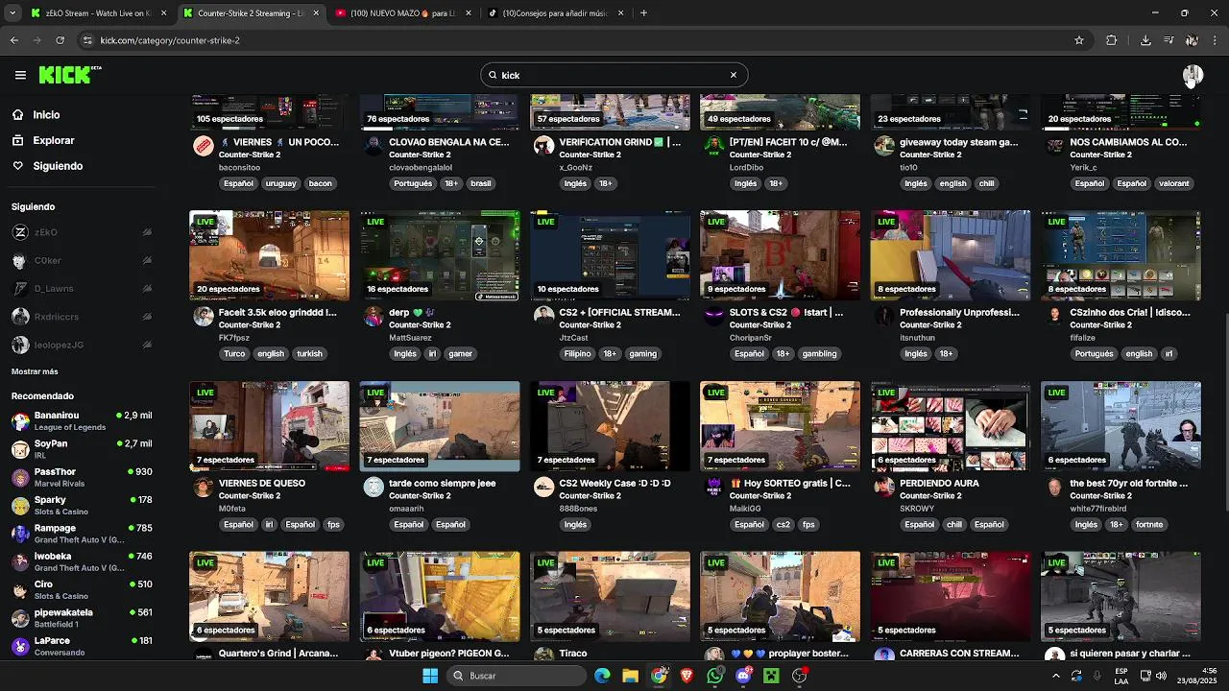Open the ESP LAA language switcher
1229x691 pixels.
coord(1121,676)
